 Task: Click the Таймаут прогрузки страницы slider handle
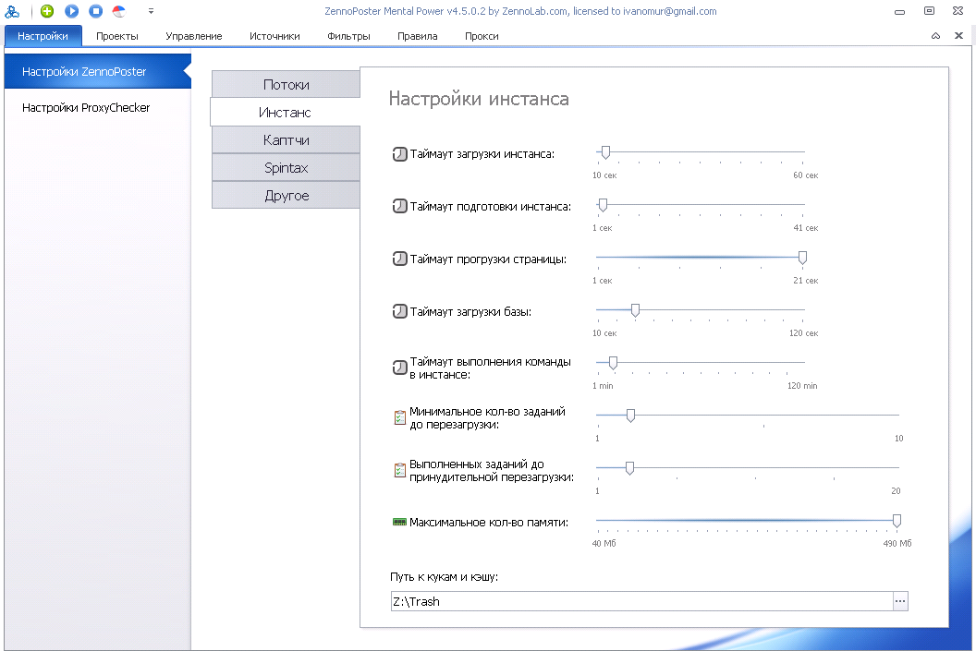pyautogui.click(x=803, y=258)
